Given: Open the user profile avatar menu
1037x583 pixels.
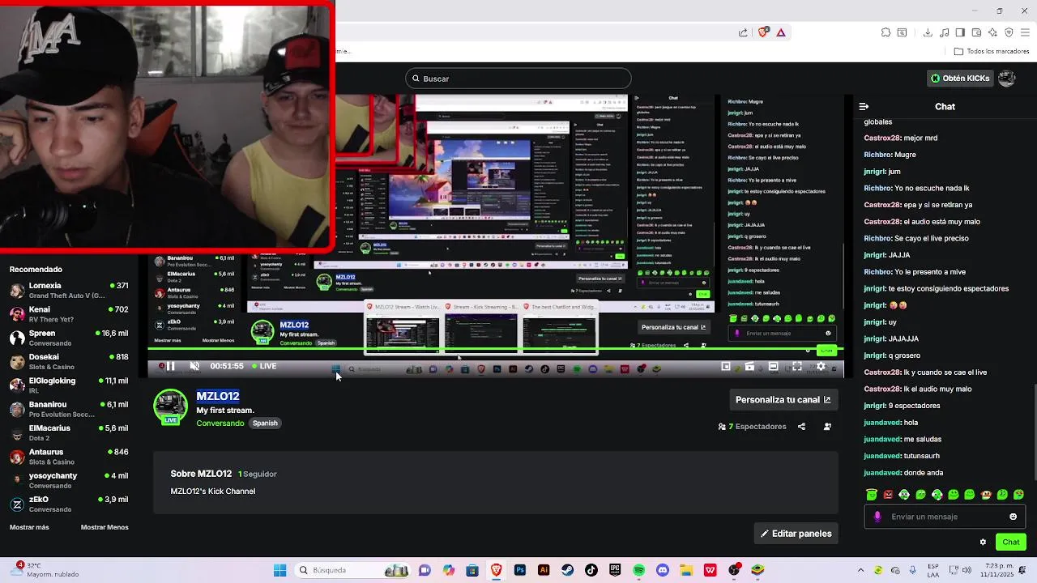Looking at the screenshot, I should click(x=1007, y=79).
